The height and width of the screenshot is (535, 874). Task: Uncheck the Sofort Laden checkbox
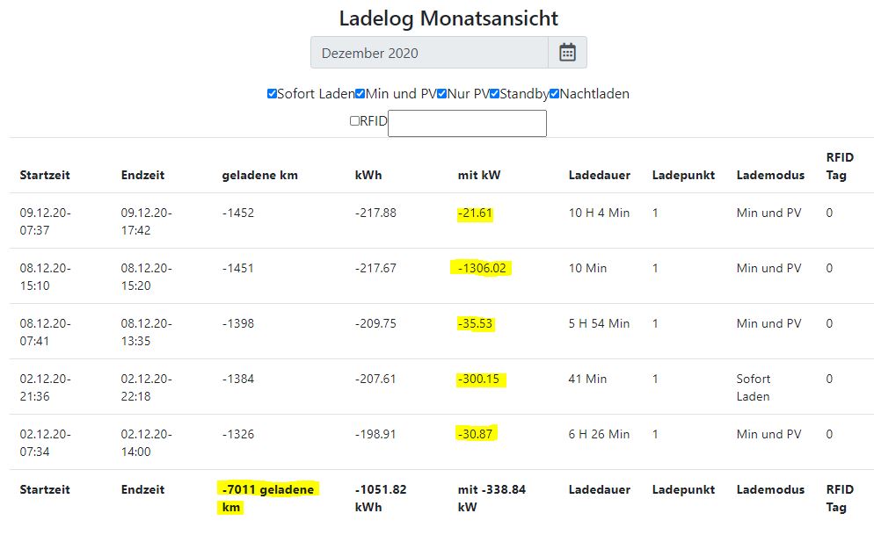pos(272,94)
